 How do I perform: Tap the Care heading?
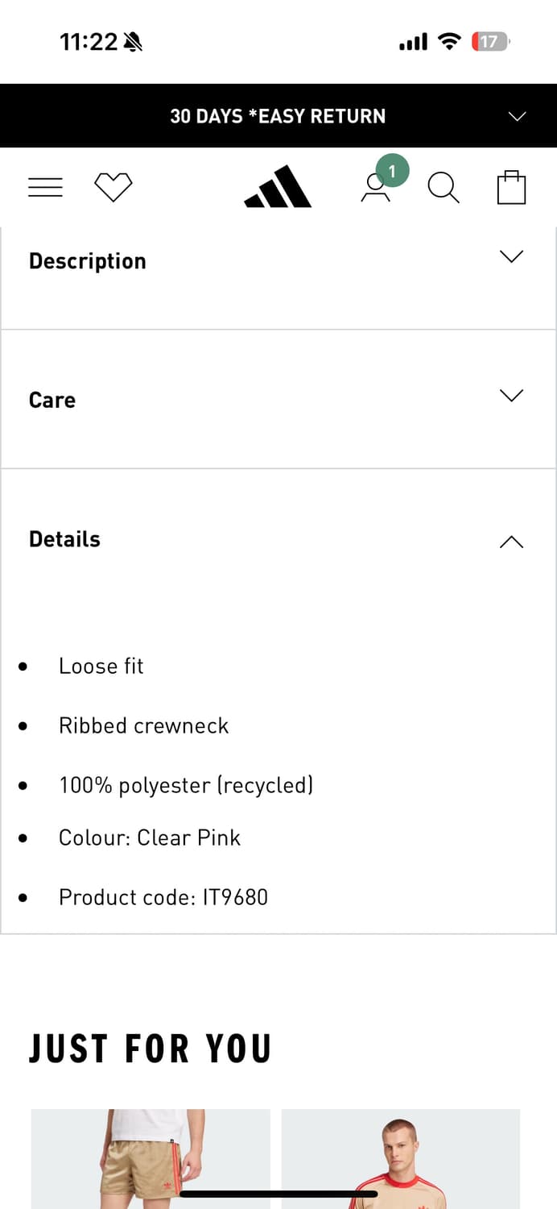click(x=52, y=400)
